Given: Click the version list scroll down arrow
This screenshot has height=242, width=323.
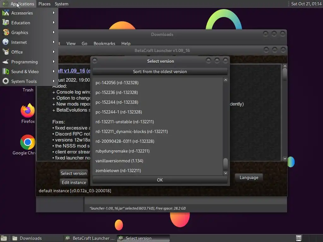Looking at the screenshot, I should coord(226,173).
